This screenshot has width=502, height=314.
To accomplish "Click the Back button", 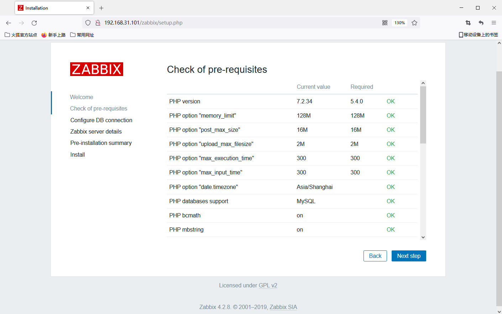I will click(x=375, y=256).
